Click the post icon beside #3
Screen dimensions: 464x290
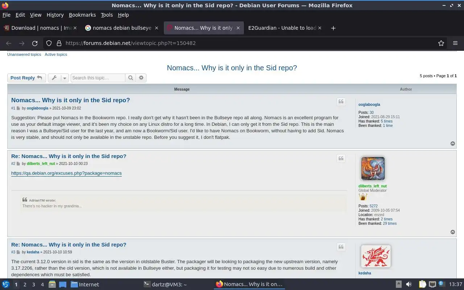[18, 252]
